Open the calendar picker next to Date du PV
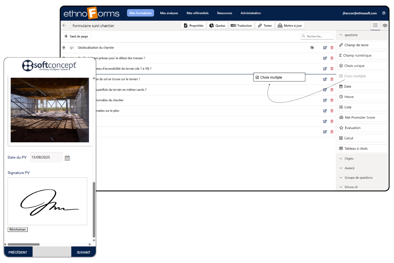The height and width of the screenshot is (263, 394). 67,158
